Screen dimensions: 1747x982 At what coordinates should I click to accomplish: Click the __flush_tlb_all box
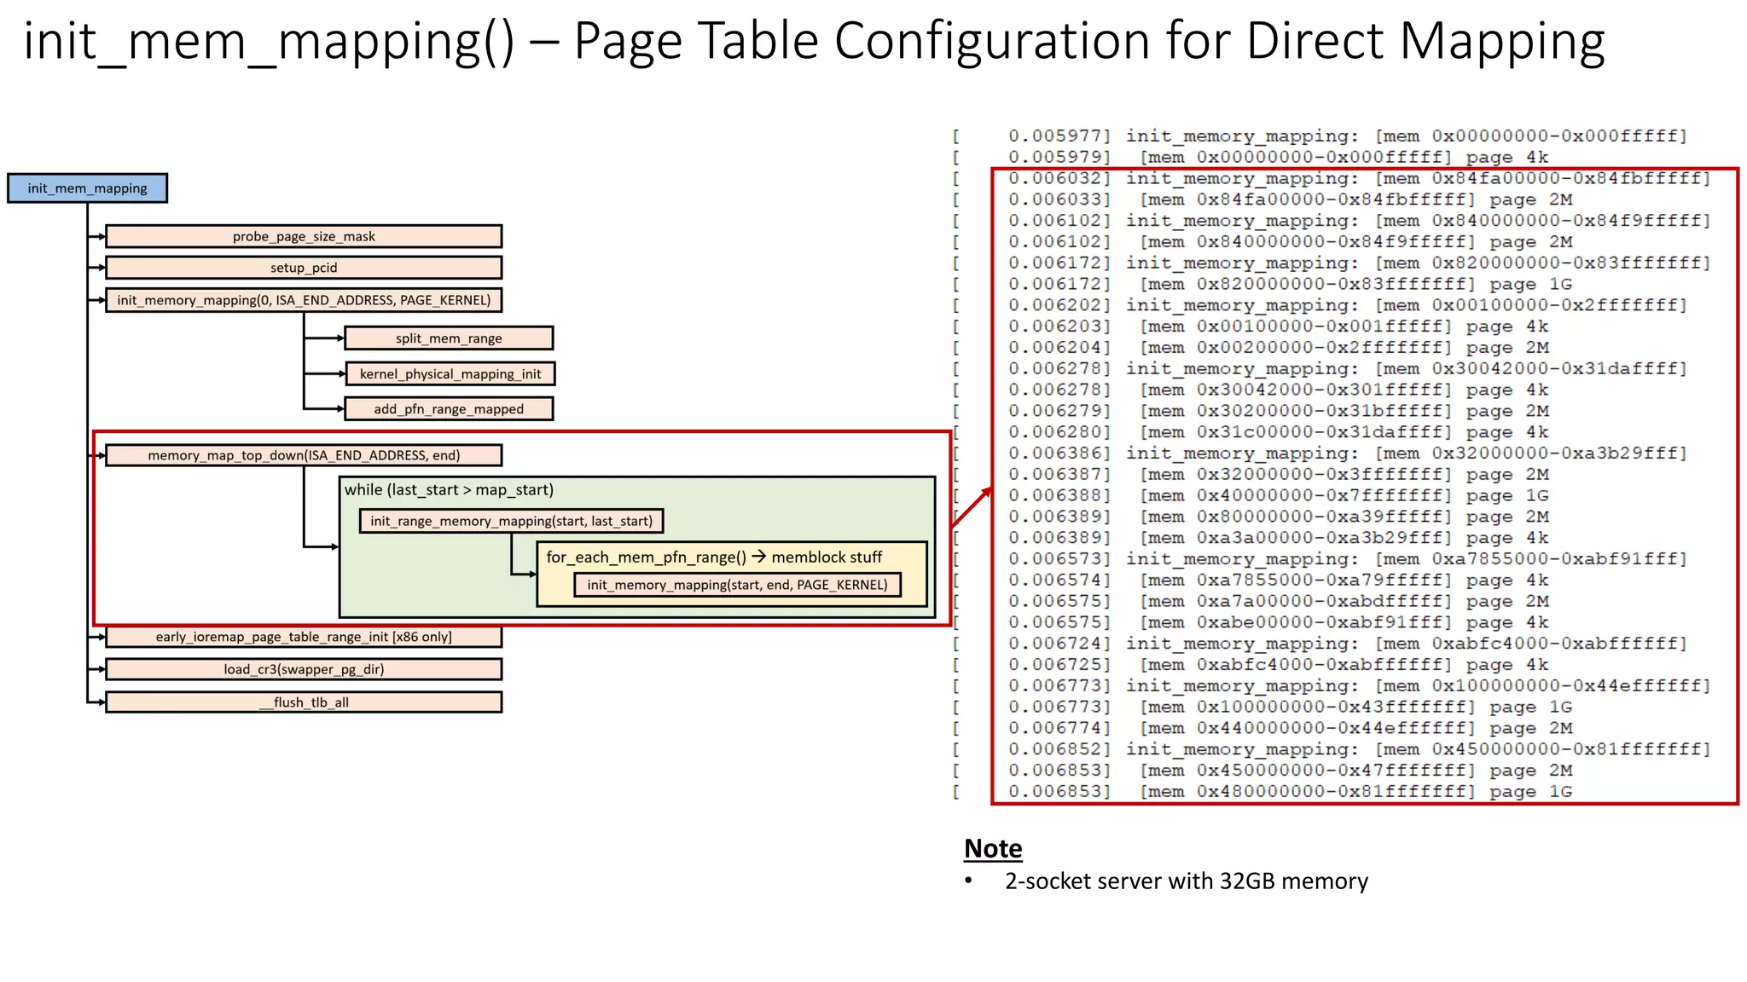(x=304, y=702)
